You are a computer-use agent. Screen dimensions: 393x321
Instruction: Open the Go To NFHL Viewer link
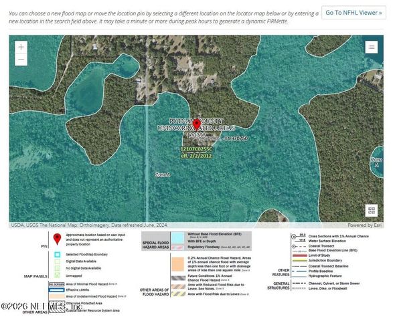[353, 13]
